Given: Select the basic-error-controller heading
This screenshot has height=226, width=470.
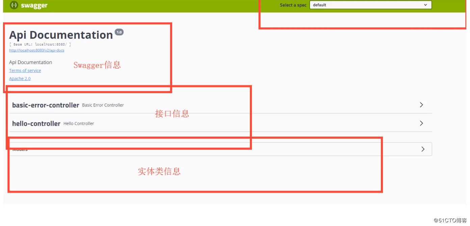Looking at the screenshot, I should [x=46, y=105].
